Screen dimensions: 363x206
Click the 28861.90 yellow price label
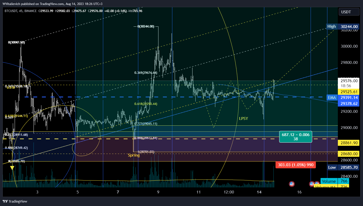coord(349,143)
